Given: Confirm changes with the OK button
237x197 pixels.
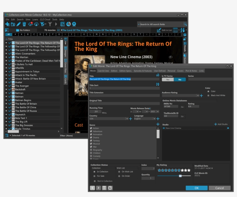Looking at the screenshot, I should point(196,188).
